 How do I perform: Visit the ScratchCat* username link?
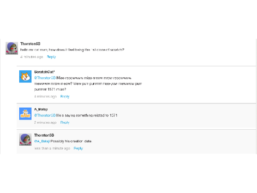[x=44, y=72]
